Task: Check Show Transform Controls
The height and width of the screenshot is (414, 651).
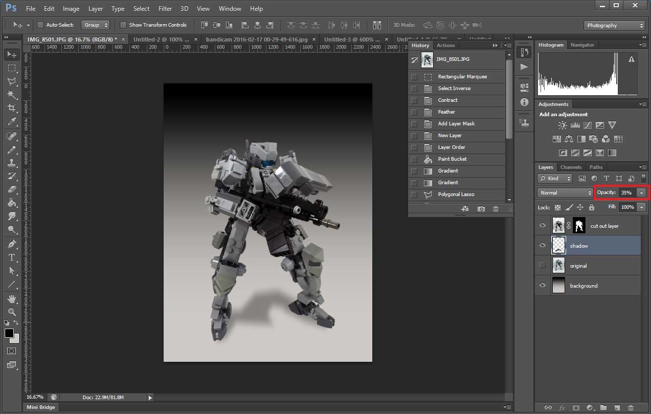Action: point(123,25)
